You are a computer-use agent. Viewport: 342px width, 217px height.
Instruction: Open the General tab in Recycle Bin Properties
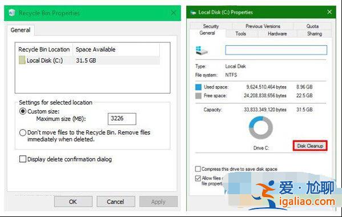pyautogui.click(x=21, y=30)
